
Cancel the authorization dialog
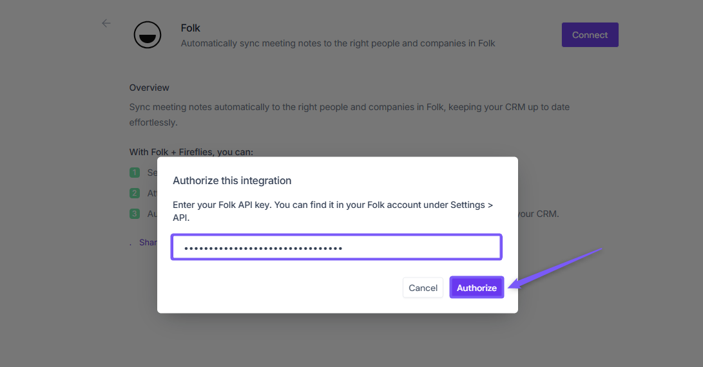coord(423,288)
